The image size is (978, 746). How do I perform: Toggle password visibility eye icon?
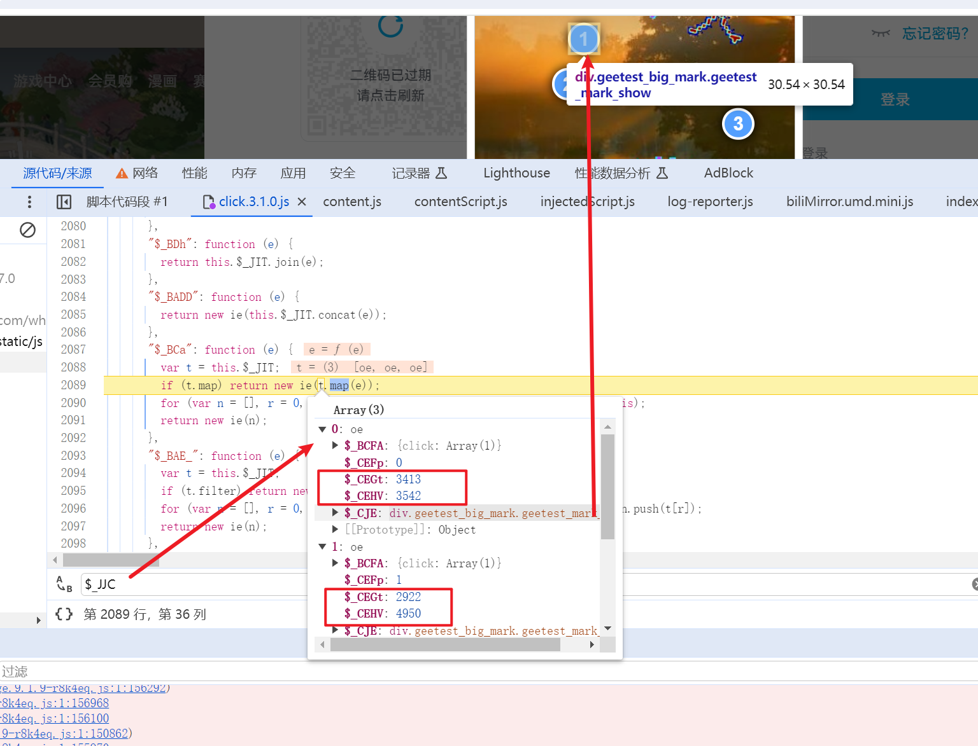881,33
